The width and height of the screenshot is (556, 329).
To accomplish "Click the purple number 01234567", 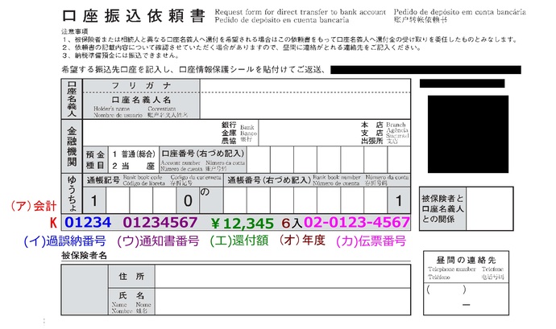I will tap(160, 222).
